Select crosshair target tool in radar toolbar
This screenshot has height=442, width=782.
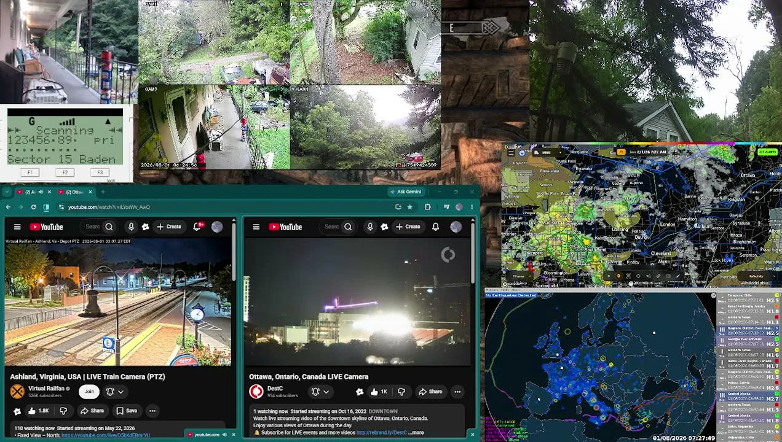click(x=638, y=276)
